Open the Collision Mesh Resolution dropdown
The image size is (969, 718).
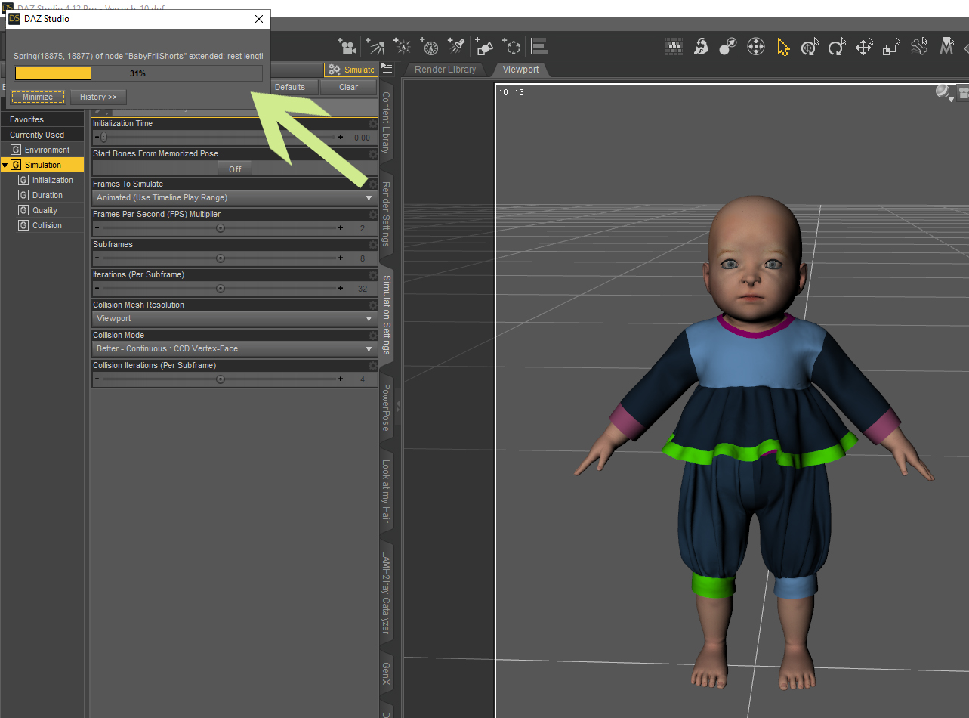pyautogui.click(x=234, y=319)
